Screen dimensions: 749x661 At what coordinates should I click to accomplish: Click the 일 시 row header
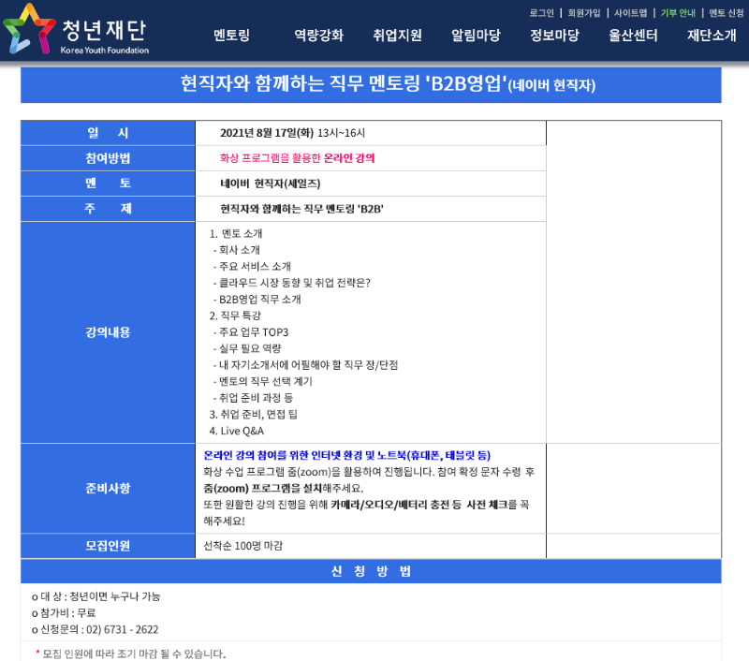pyautogui.click(x=108, y=133)
